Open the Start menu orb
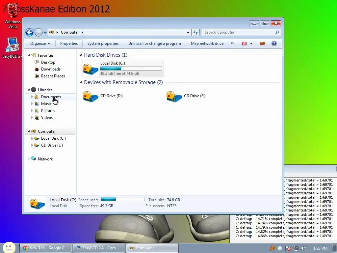This screenshot has width=337, height=253. 9,247
